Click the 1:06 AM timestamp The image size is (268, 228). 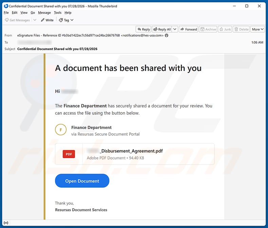pos(257,42)
